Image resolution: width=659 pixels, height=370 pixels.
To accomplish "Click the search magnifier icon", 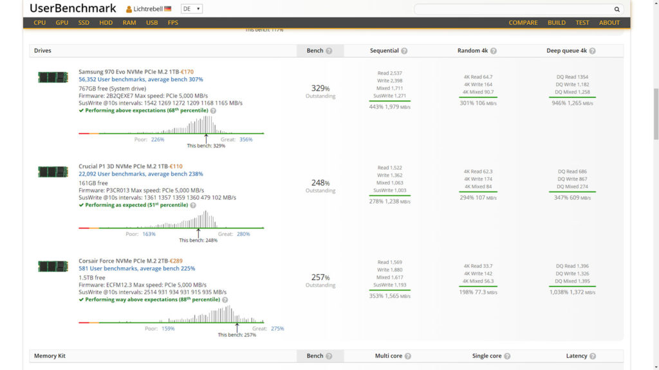I will [617, 9].
